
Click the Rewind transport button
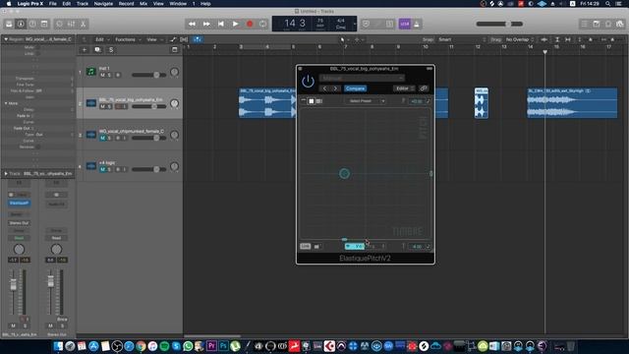coord(193,24)
